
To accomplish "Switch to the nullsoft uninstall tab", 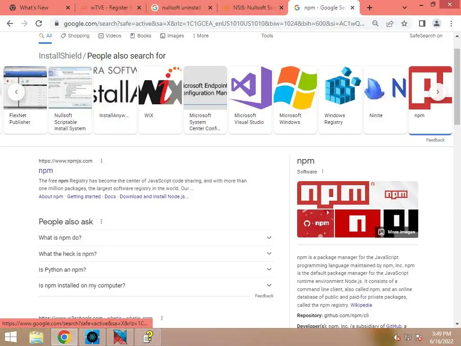I will (x=181, y=8).
